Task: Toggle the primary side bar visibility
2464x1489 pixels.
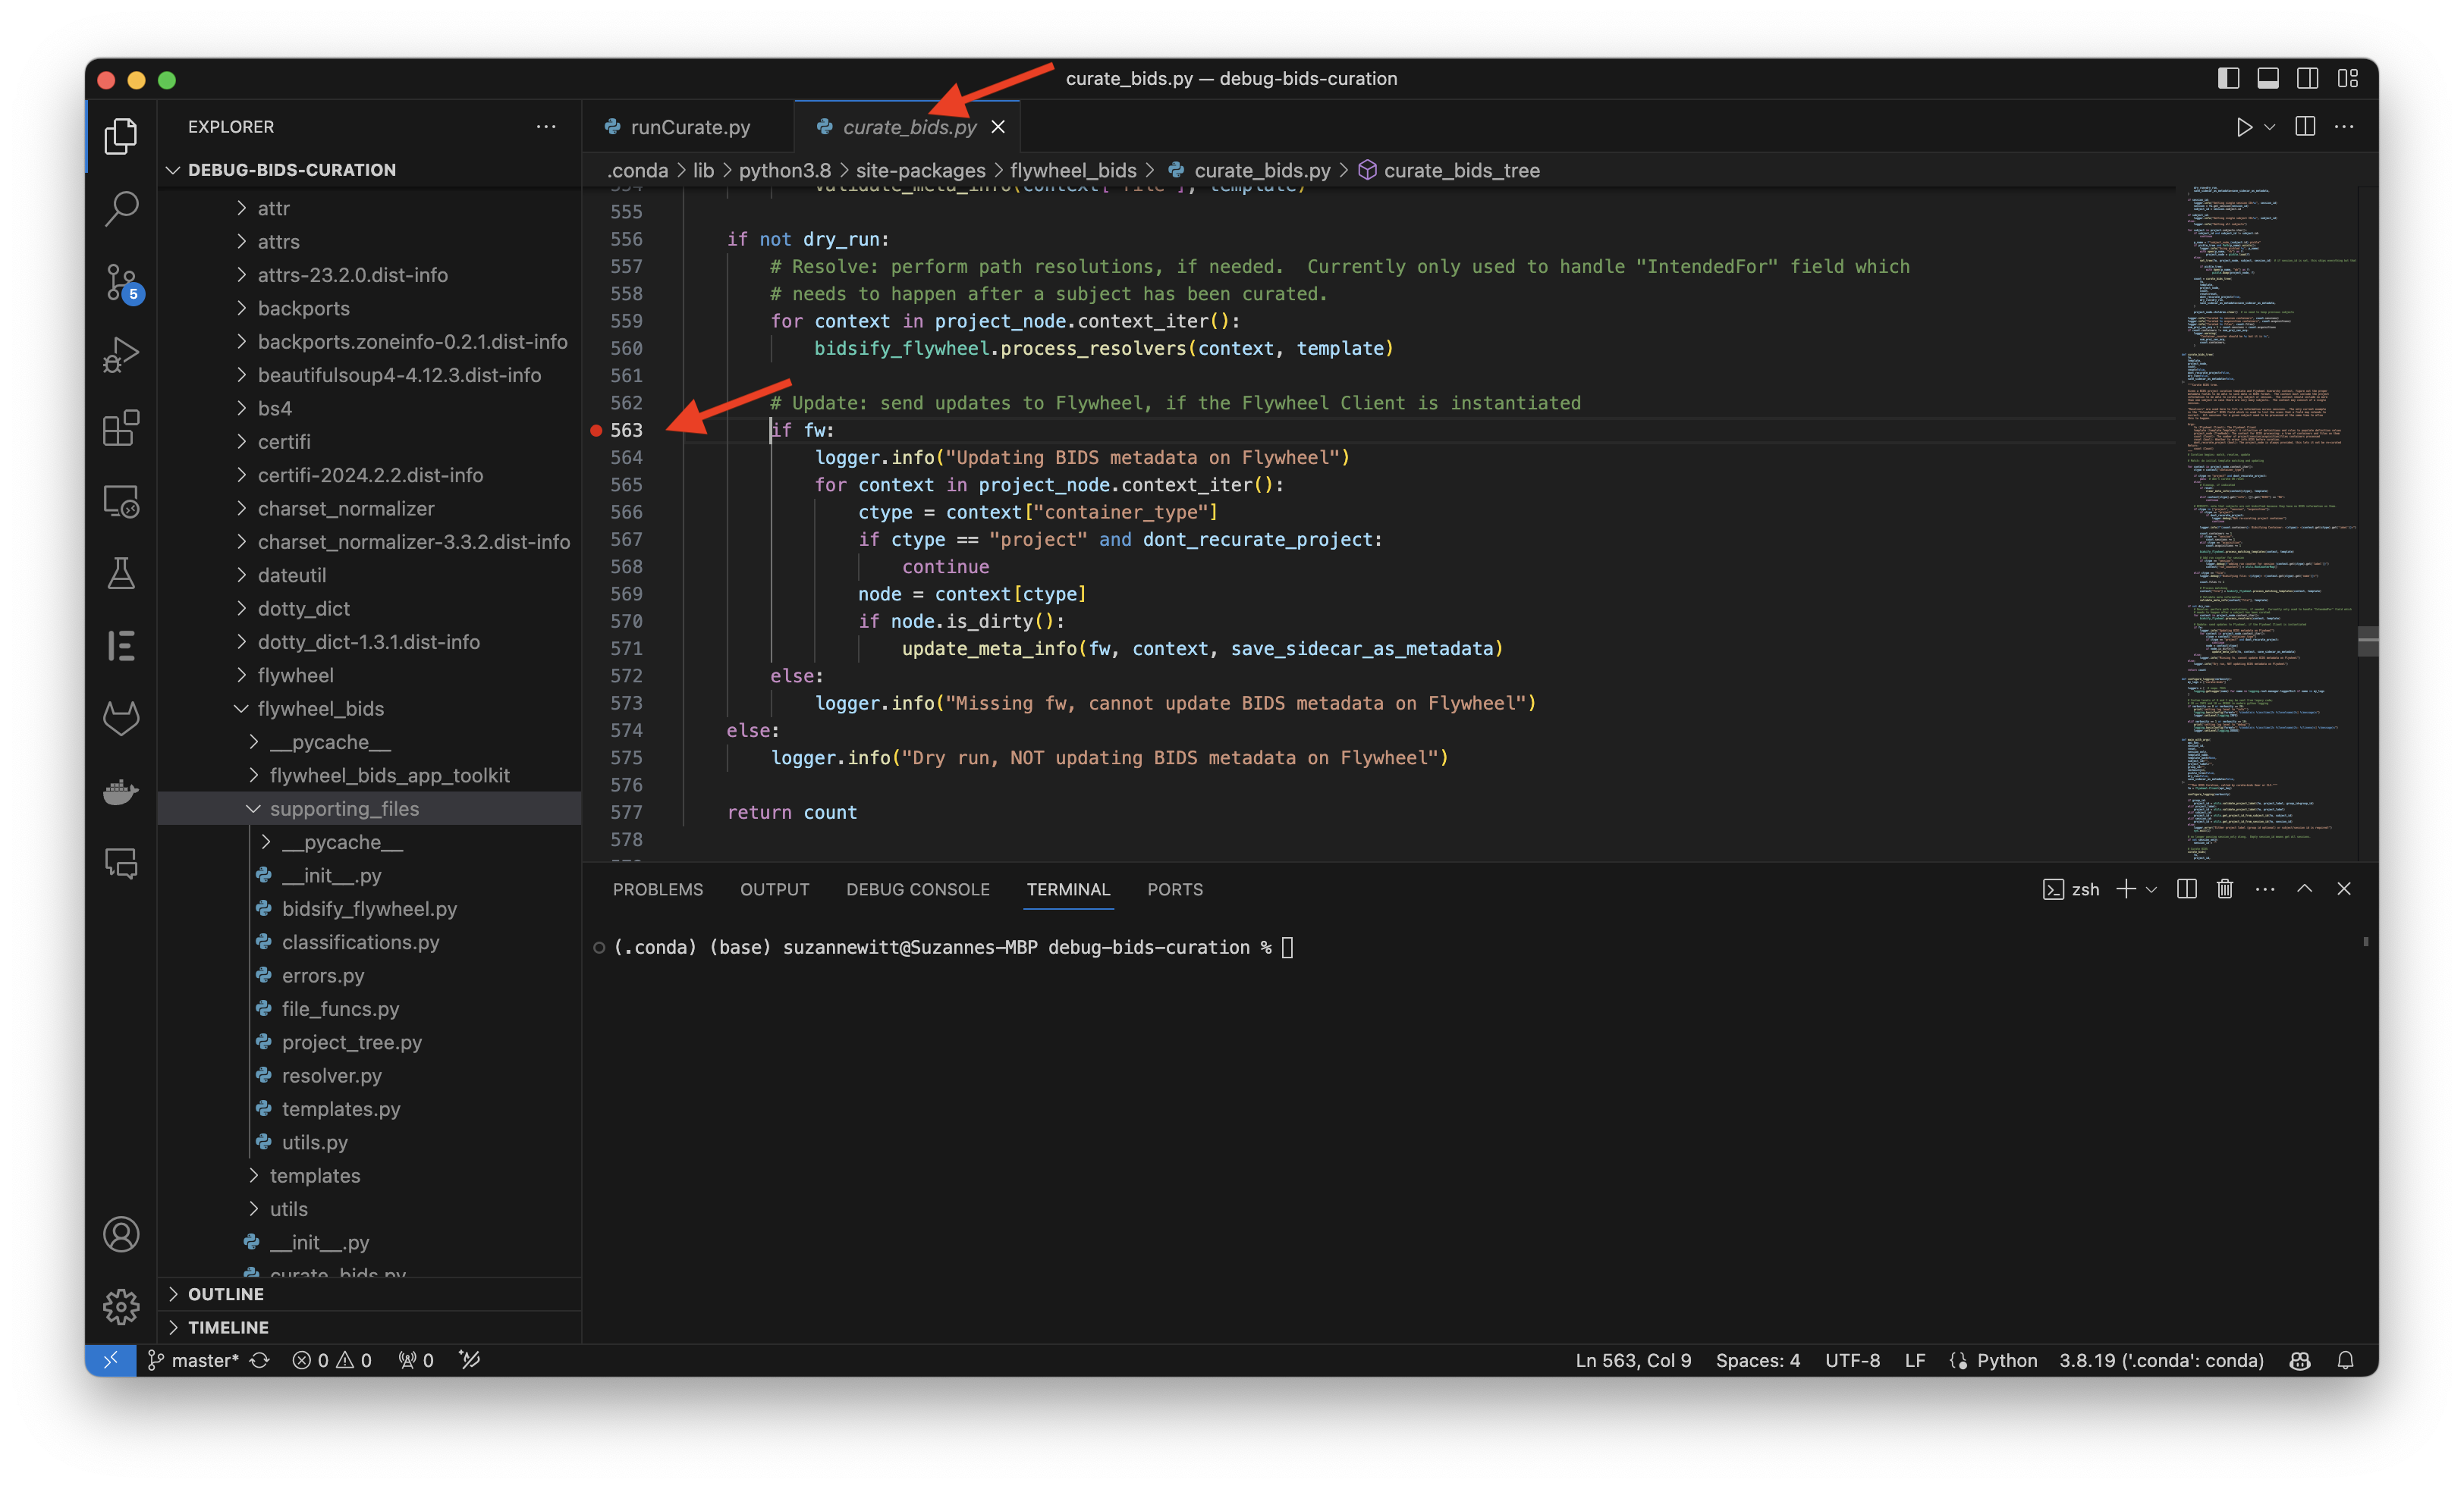Action: pyautogui.click(x=2228, y=78)
